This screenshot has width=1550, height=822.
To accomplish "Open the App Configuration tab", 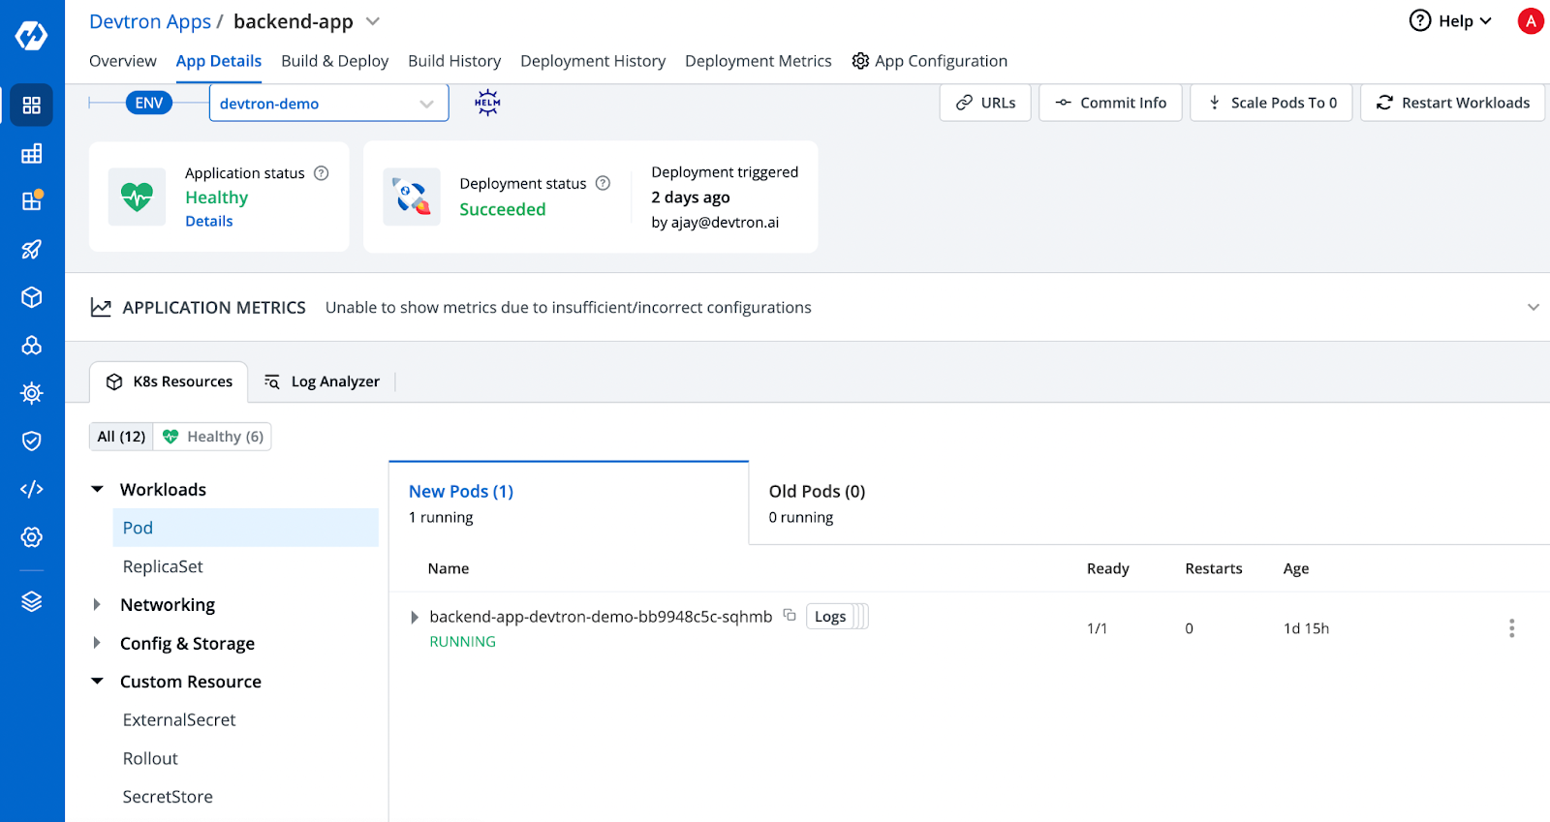I will [929, 61].
